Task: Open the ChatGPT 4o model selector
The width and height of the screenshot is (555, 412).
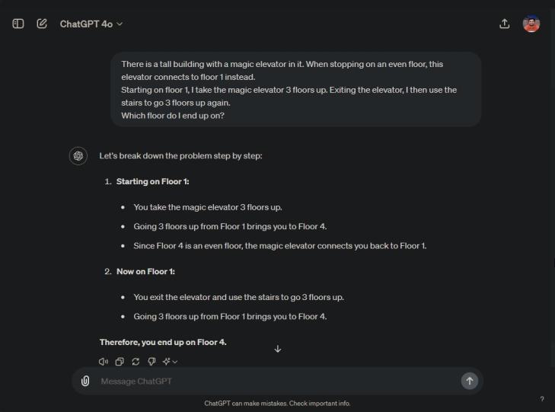Action: click(91, 24)
